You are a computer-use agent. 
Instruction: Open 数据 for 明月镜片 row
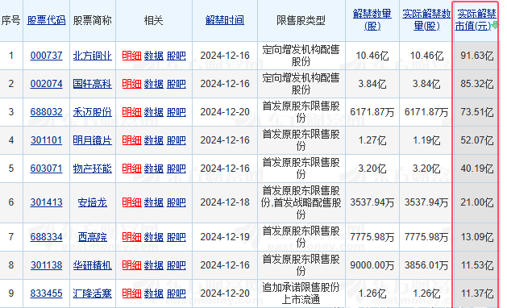click(x=154, y=140)
